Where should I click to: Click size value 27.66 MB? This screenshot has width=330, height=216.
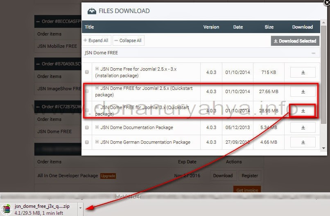pyautogui.click(x=269, y=91)
